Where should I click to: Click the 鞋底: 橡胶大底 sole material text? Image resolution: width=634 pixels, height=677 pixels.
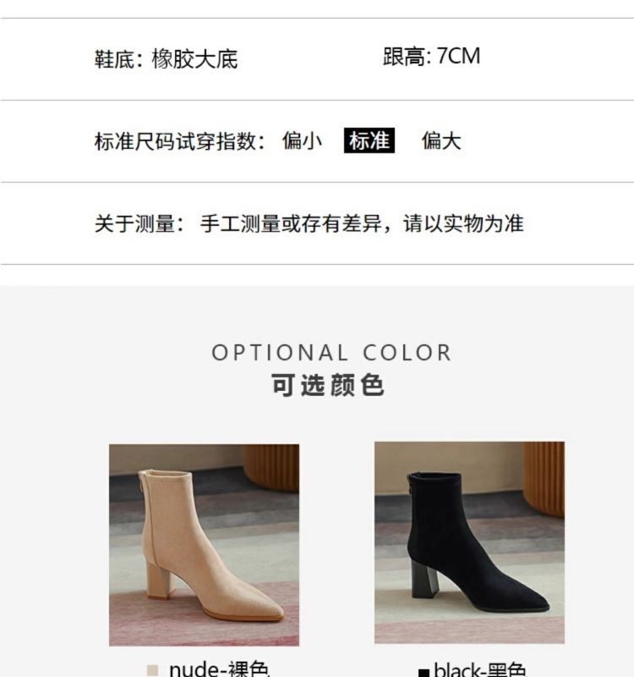click(166, 59)
